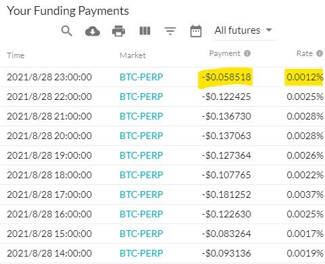Click the search magnifier icon

[x=67, y=31]
